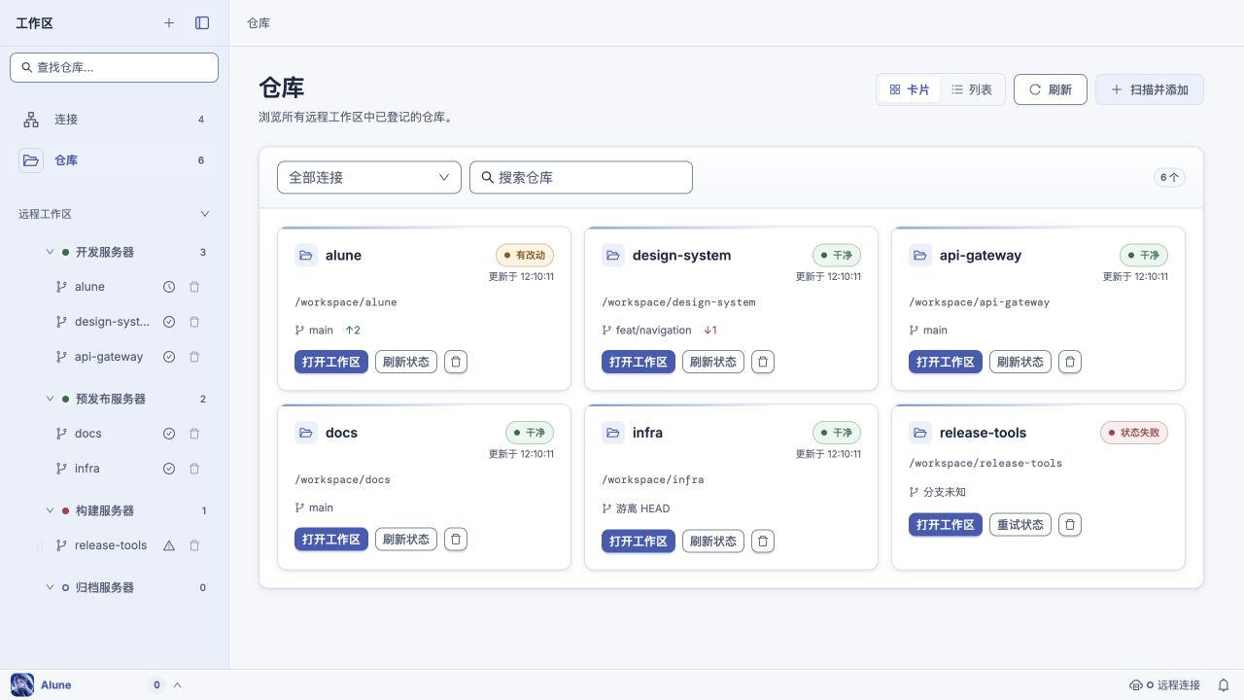This screenshot has height=700, width=1244.
Task: Click the /workspace/infra path text
Action: point(653,479)
